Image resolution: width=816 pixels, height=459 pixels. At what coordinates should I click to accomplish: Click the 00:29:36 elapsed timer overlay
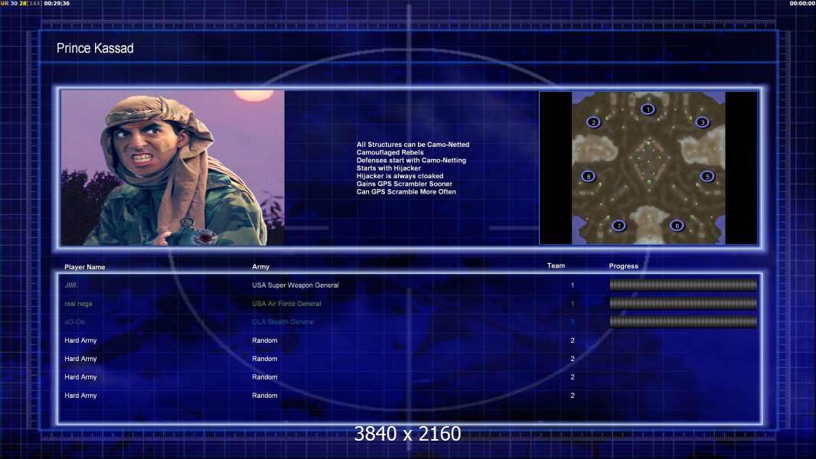[x=57, y=3]
